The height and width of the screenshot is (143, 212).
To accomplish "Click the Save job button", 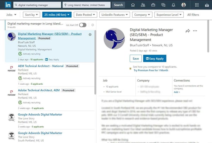I will (x=136, y=58).
